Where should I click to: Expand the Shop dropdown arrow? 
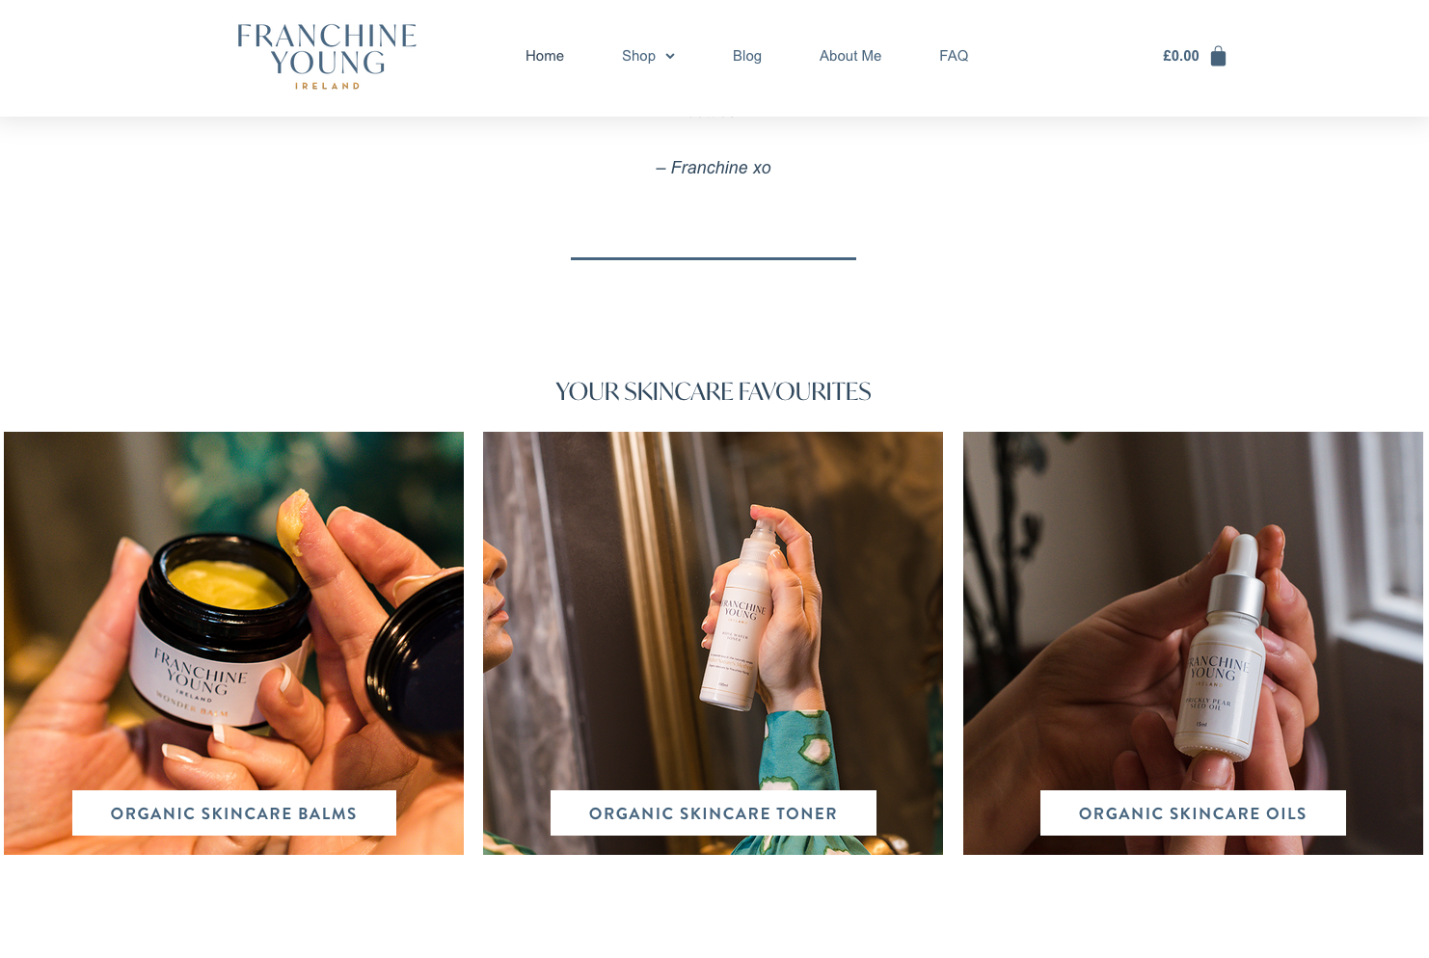point(669,56)
